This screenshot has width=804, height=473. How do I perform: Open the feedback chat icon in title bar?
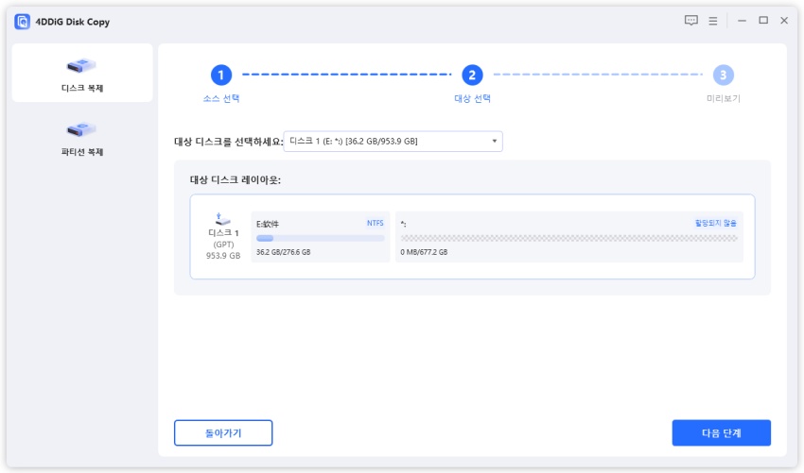coord(690,21)
